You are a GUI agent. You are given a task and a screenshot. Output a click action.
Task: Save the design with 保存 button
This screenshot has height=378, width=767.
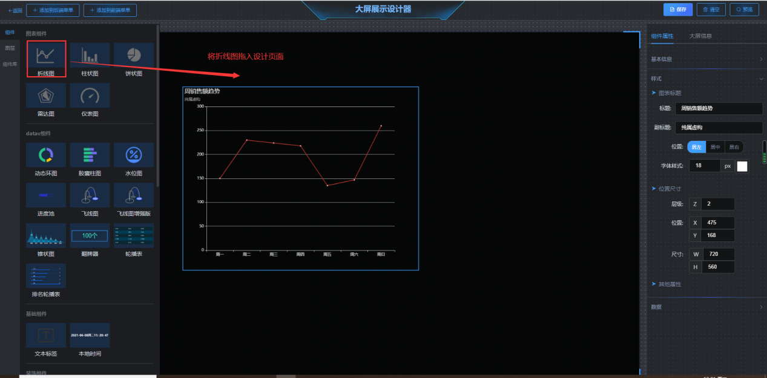[678, 10]
